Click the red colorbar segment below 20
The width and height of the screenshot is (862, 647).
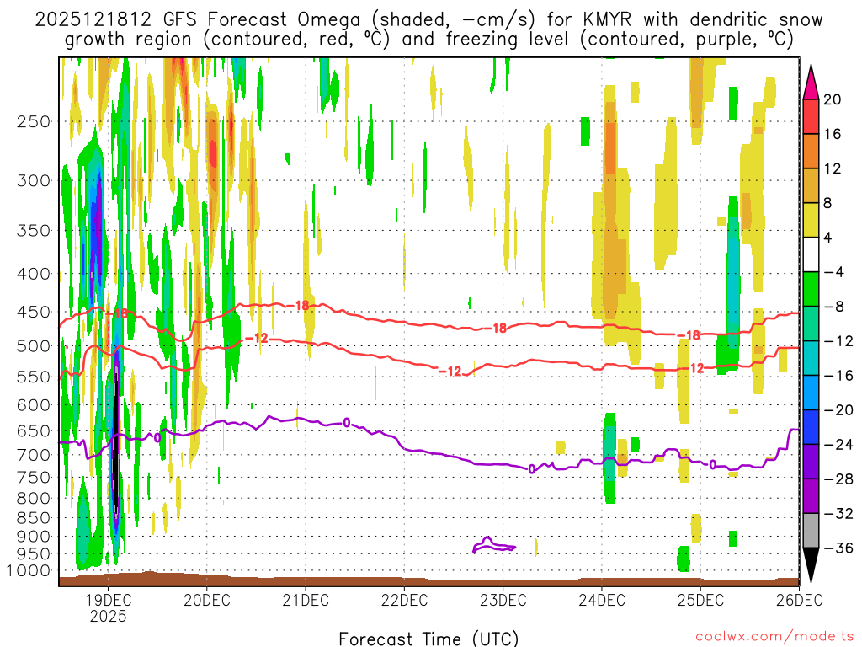pos(811,116)
